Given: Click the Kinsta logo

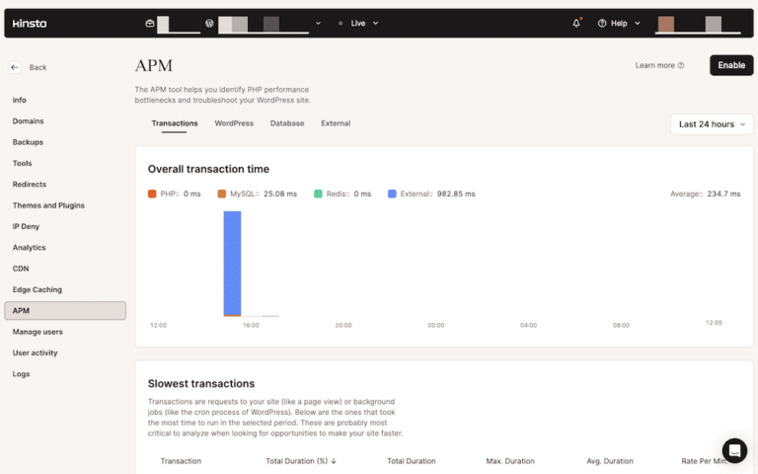Looking at the screenshot, I should (30, 23).
